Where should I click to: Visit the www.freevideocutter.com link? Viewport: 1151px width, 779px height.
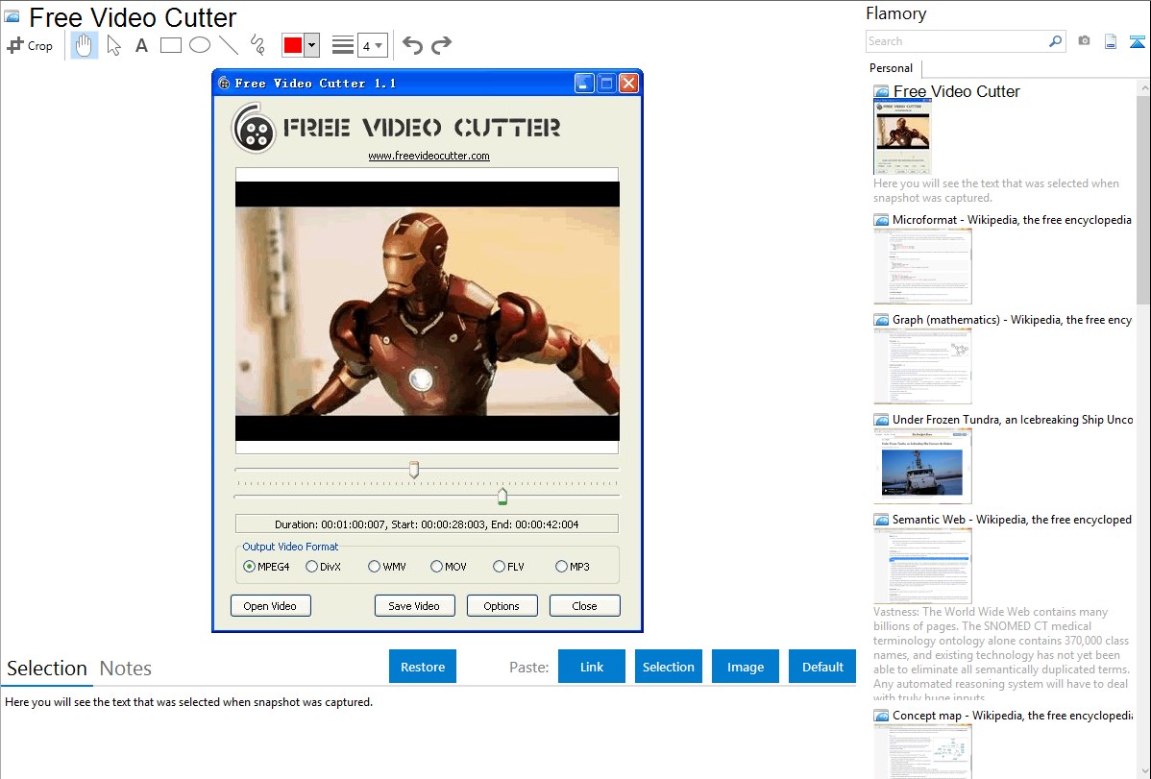pos(429,156)
